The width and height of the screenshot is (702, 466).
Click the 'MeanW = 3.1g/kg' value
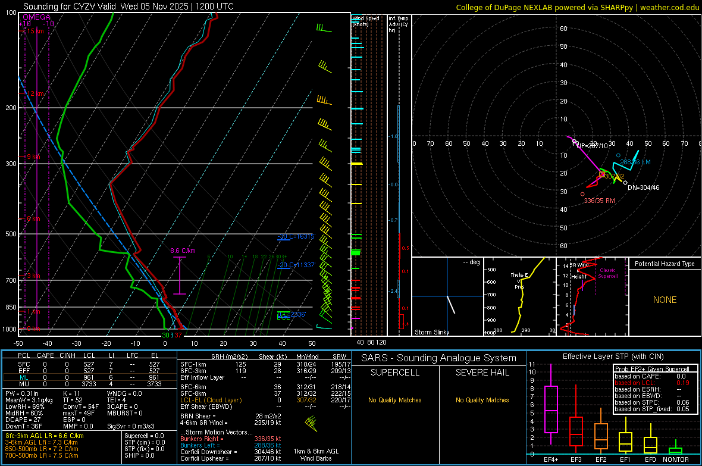(x=29, y=400)
